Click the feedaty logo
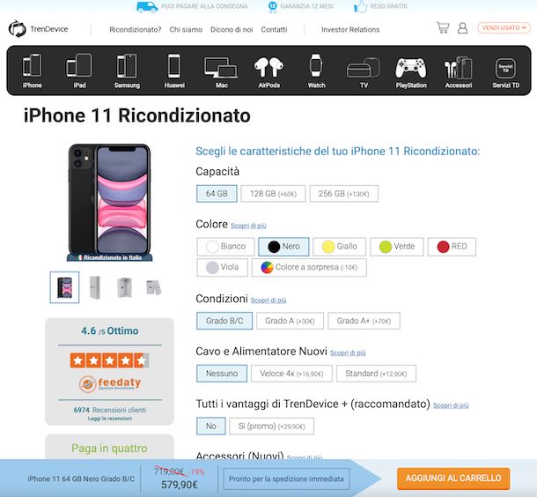This screenshot has height=497, width=537. coord(110,384)
